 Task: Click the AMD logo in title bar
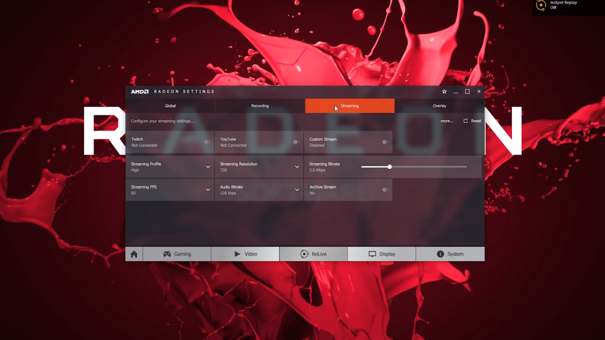[140, 92]
